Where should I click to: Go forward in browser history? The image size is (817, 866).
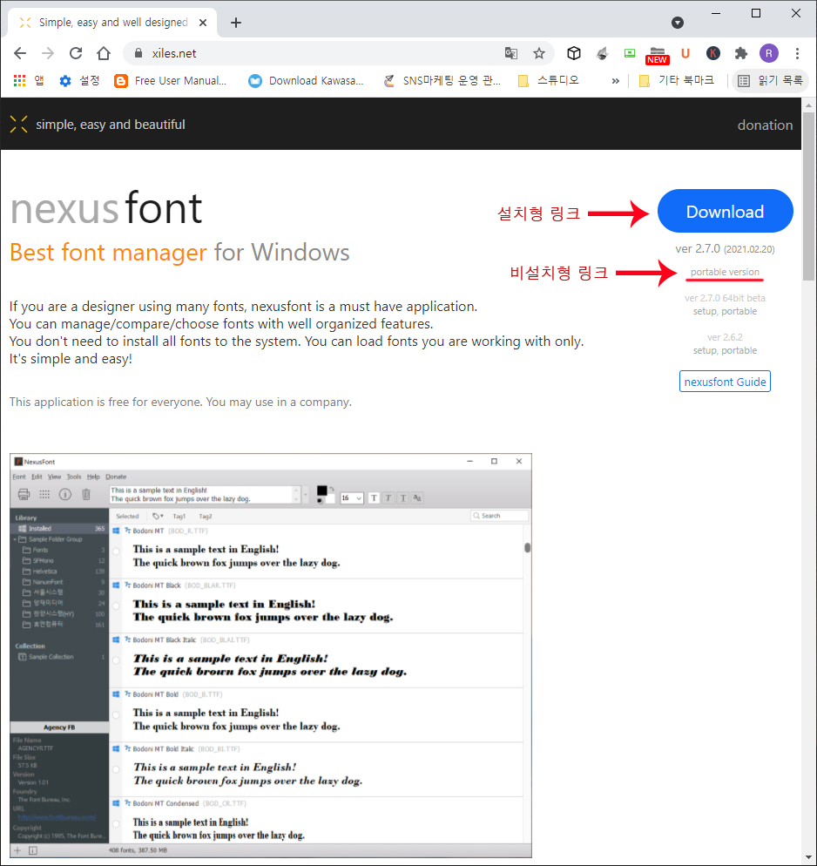tap(48, 53)
